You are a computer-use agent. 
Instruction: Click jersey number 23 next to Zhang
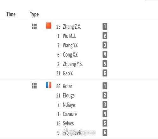[x=58, y=27]
